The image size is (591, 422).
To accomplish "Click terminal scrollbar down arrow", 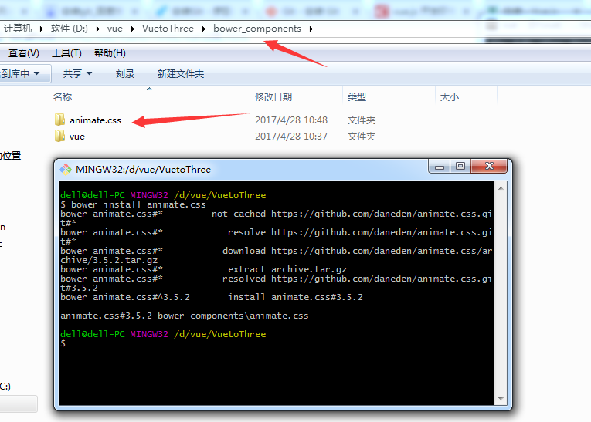I will click(x=501, y=399).
